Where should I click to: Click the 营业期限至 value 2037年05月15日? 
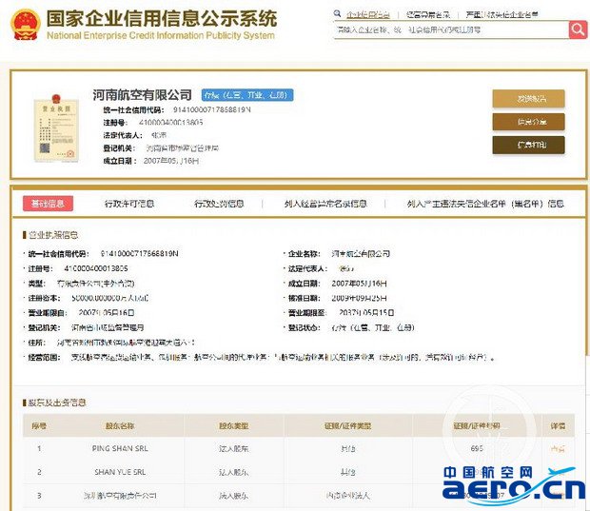tap(366, 313)
